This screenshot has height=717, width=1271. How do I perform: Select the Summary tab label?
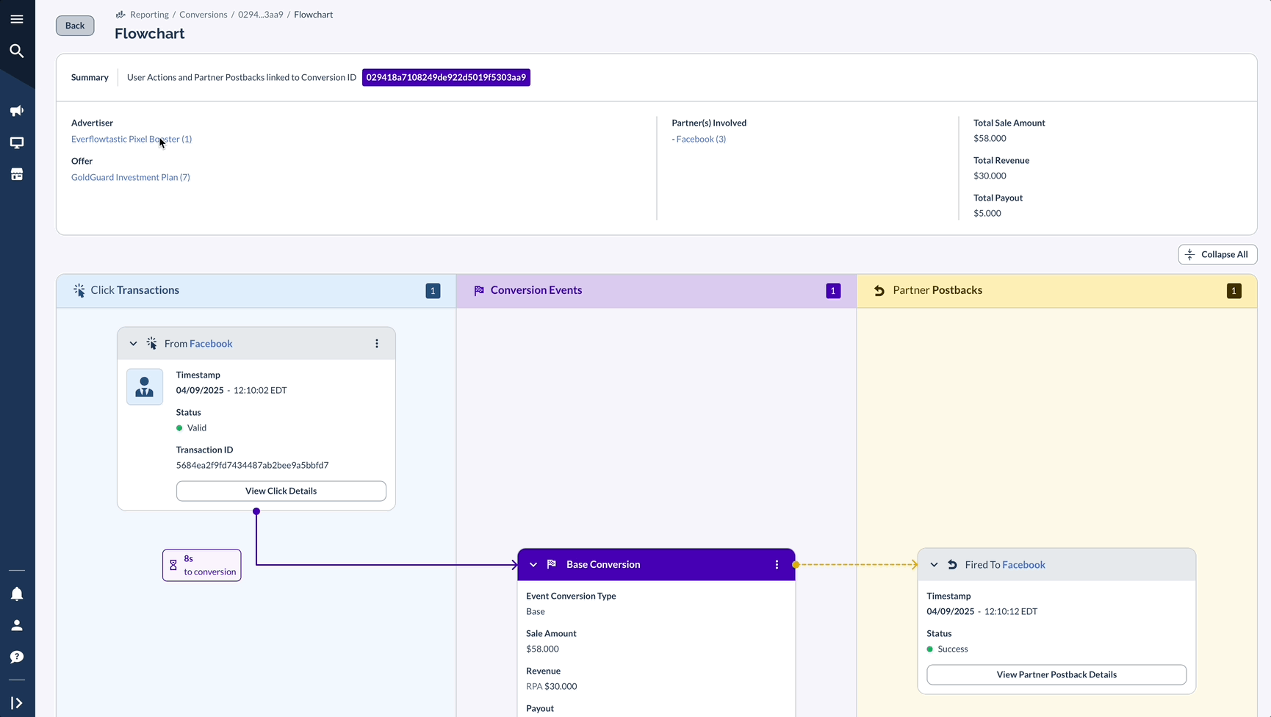pos(90,77)
